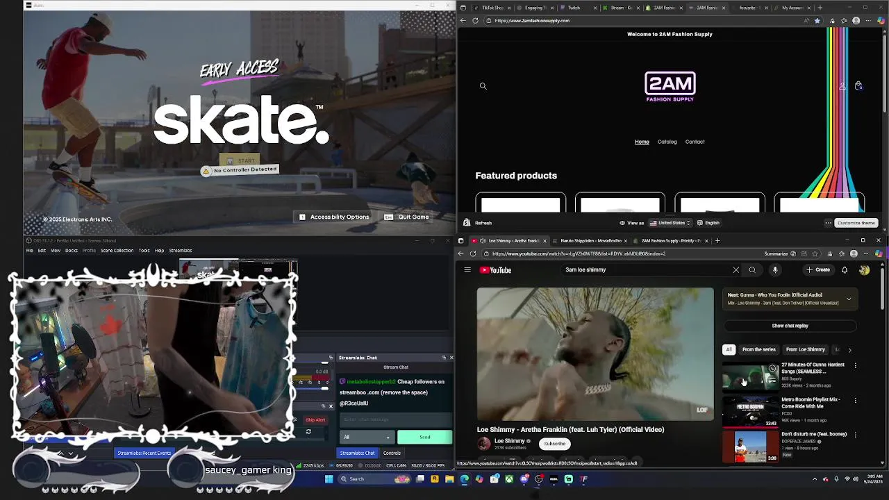Click refresh icon in Streamlabs Recent Events
Viewport: 889px width, 500px height.
(x=308, y=432)
